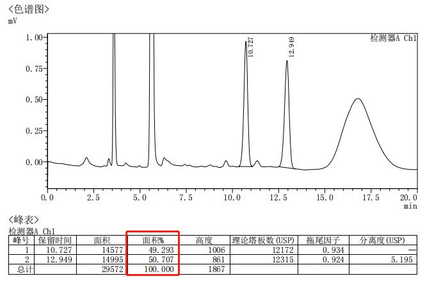This screenshot has width=425, height=283.
Task: Click the 检测器A Ch1 label above peak table
Action: [x=32, y=231]
